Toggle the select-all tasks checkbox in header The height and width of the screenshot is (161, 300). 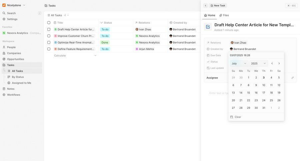coord(49,23)
